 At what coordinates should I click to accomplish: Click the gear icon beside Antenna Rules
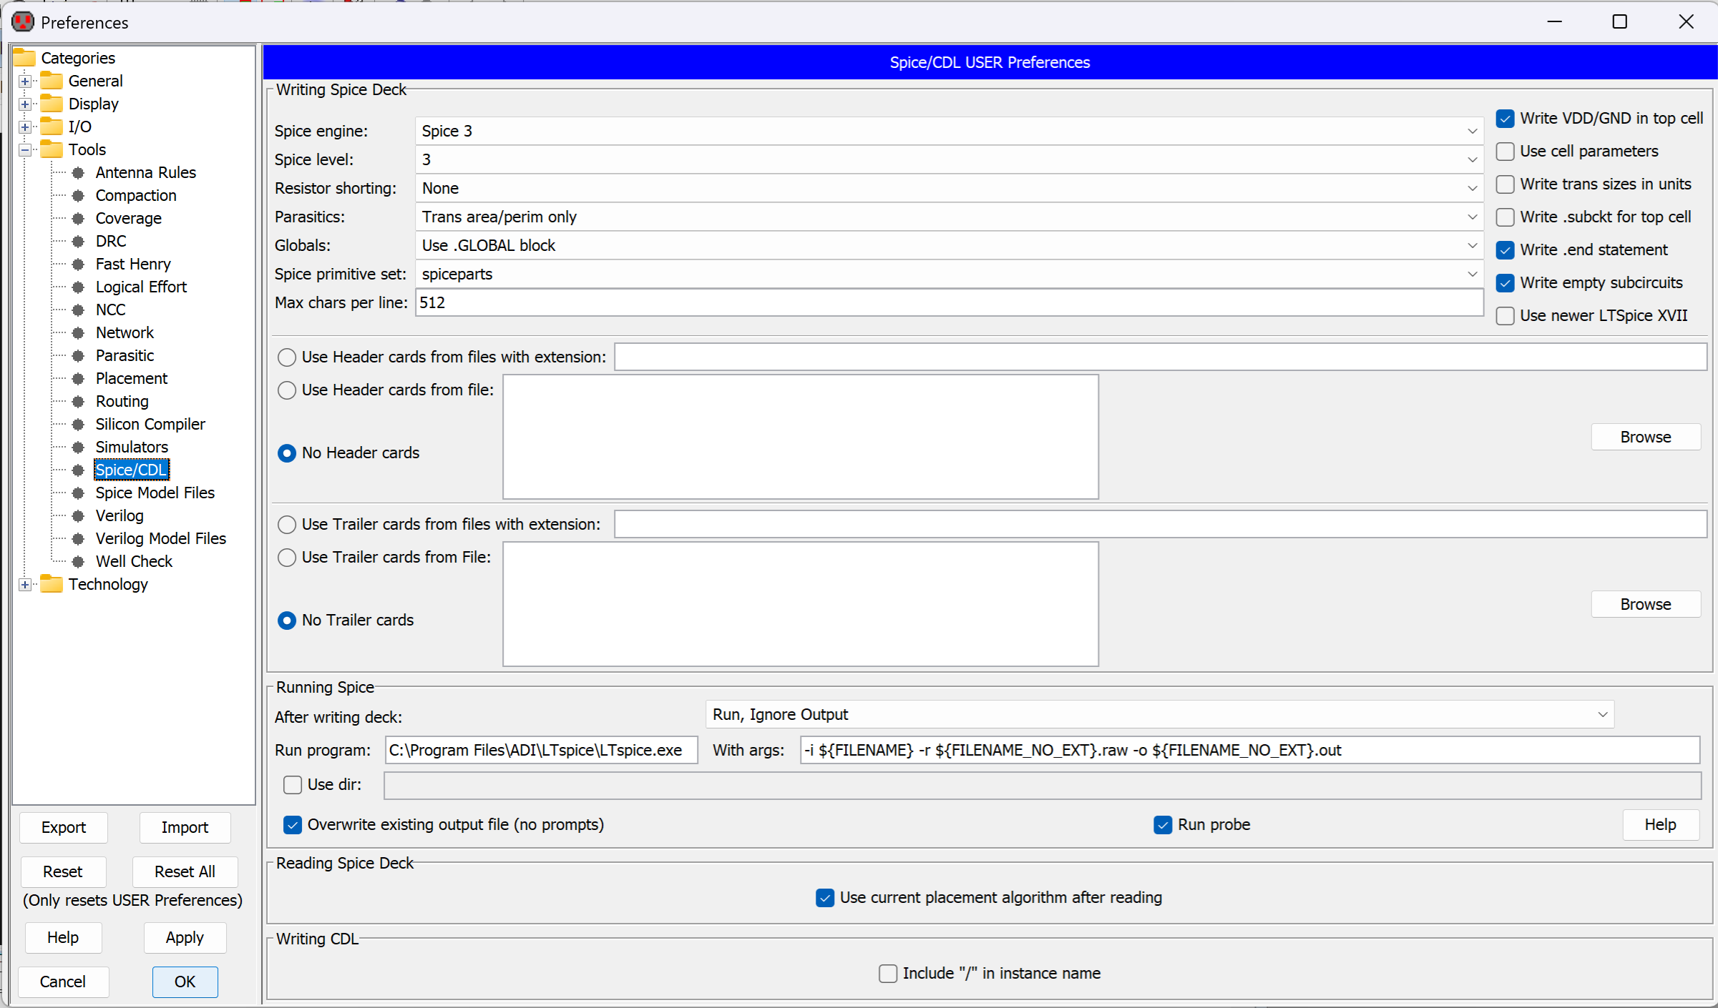(79, 172)
